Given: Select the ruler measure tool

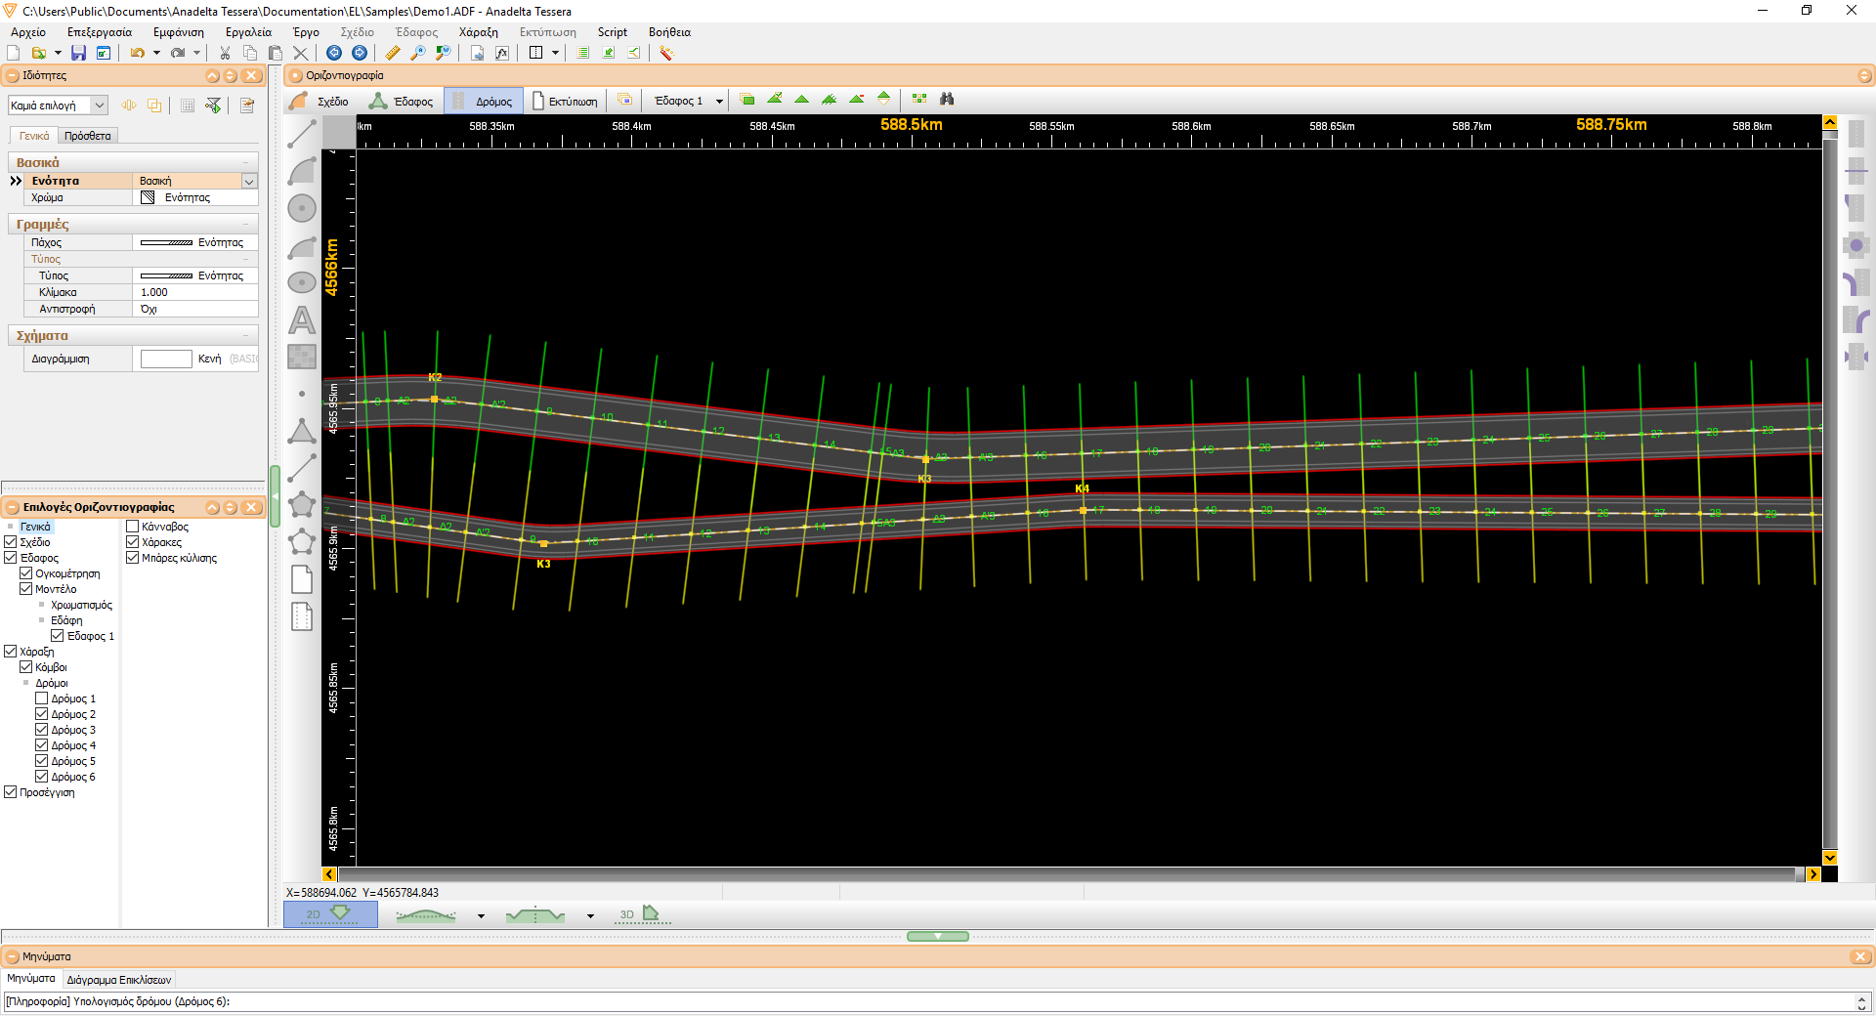Looking at the screenshot, I should (393, 53).
